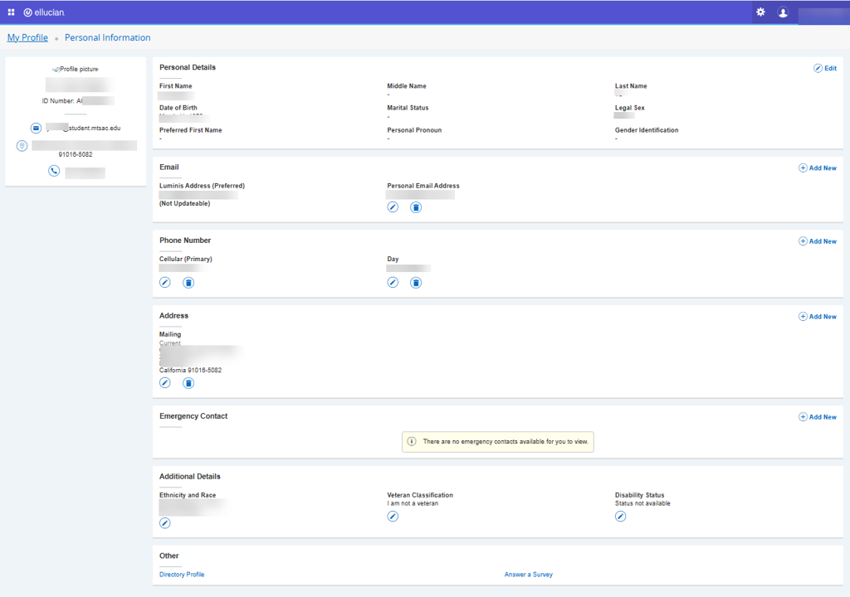
Task: Delete the Mailing address
Action: [x=188, y=383]
